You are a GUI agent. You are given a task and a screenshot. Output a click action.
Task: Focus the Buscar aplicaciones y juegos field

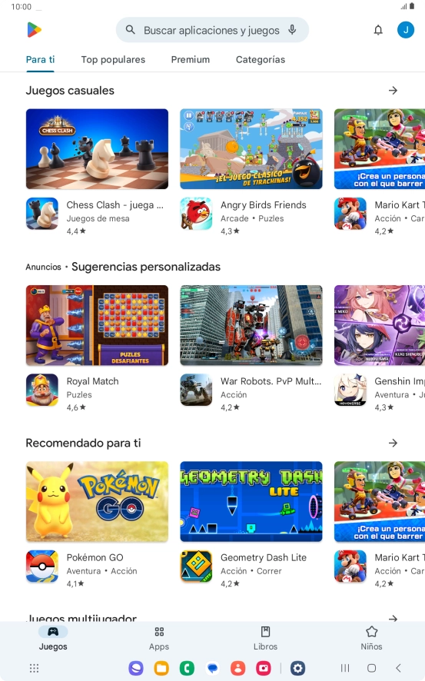point(212,30)
